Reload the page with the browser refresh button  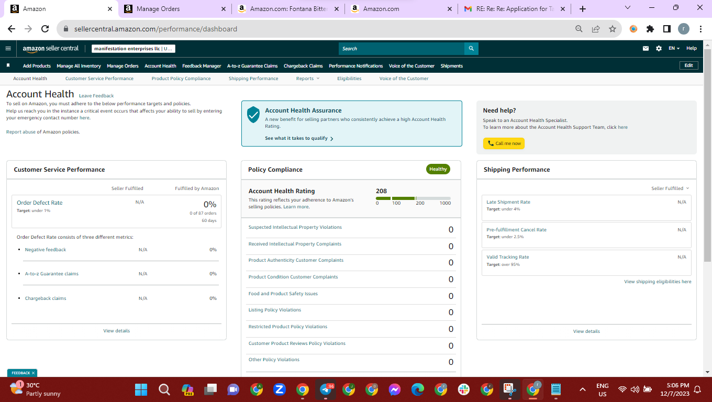click(x=45, y=29)
